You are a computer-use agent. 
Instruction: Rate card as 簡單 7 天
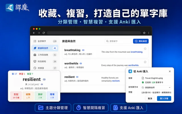52,96
